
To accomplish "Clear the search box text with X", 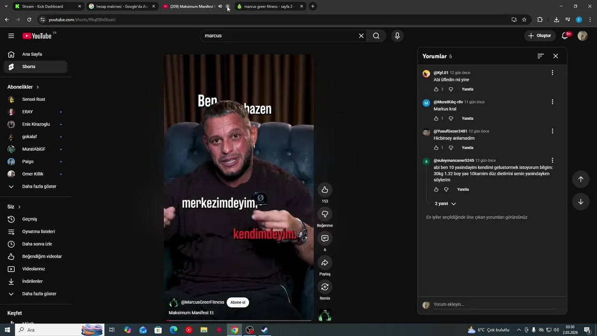I will [x=361, y=36].
